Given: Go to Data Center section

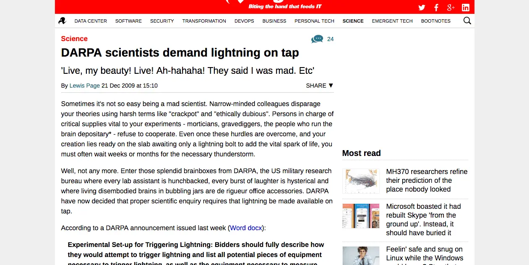Looking at the screenshot, I should pyautogui.click(x=91, y=21).
